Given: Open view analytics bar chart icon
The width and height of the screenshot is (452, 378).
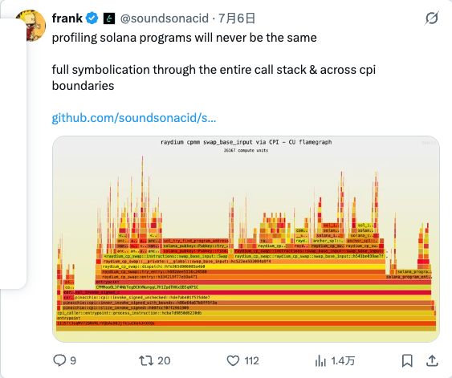Looking at the screenshot, I should click(x=320, y=360).
